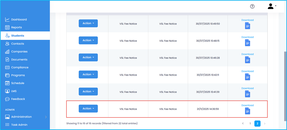Open the Students menu item
This screenshot has width=287, height=130.
pos(18,36)
